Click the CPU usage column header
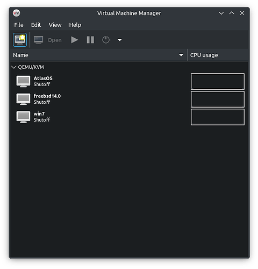The width and height of the screenshot is (258, 269). [x=218, y=55]
